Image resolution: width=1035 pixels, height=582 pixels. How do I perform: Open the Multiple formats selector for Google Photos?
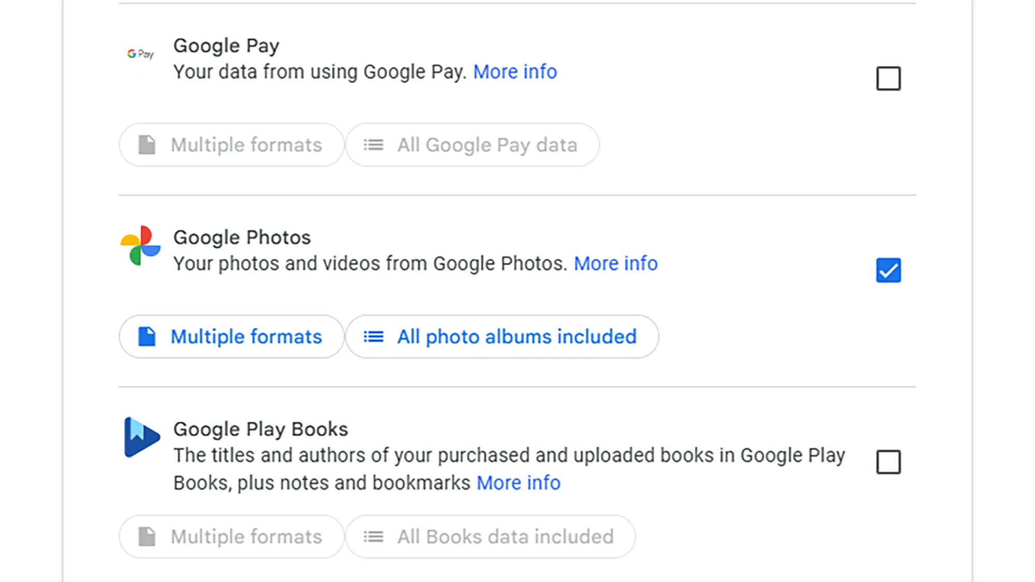[231, 336]
